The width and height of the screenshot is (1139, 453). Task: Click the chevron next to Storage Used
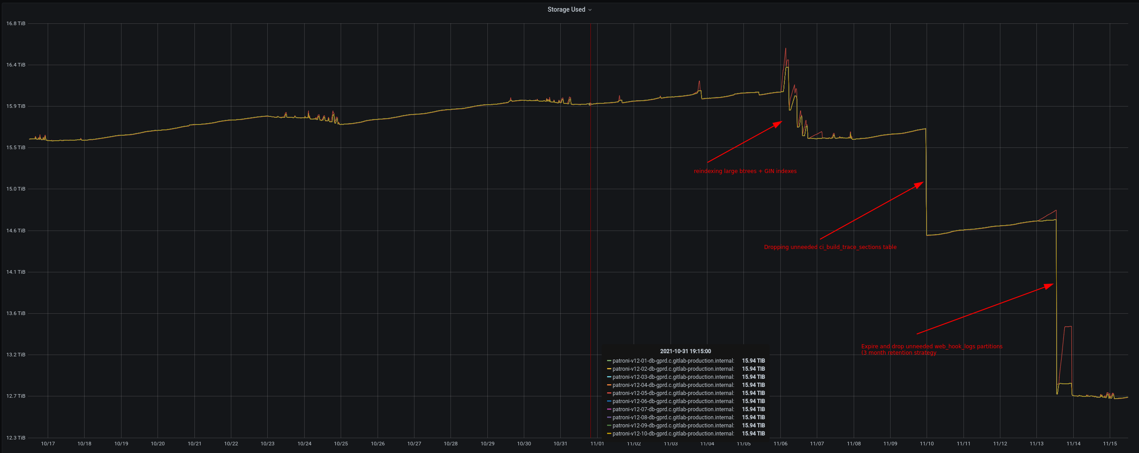click(590, 10)
